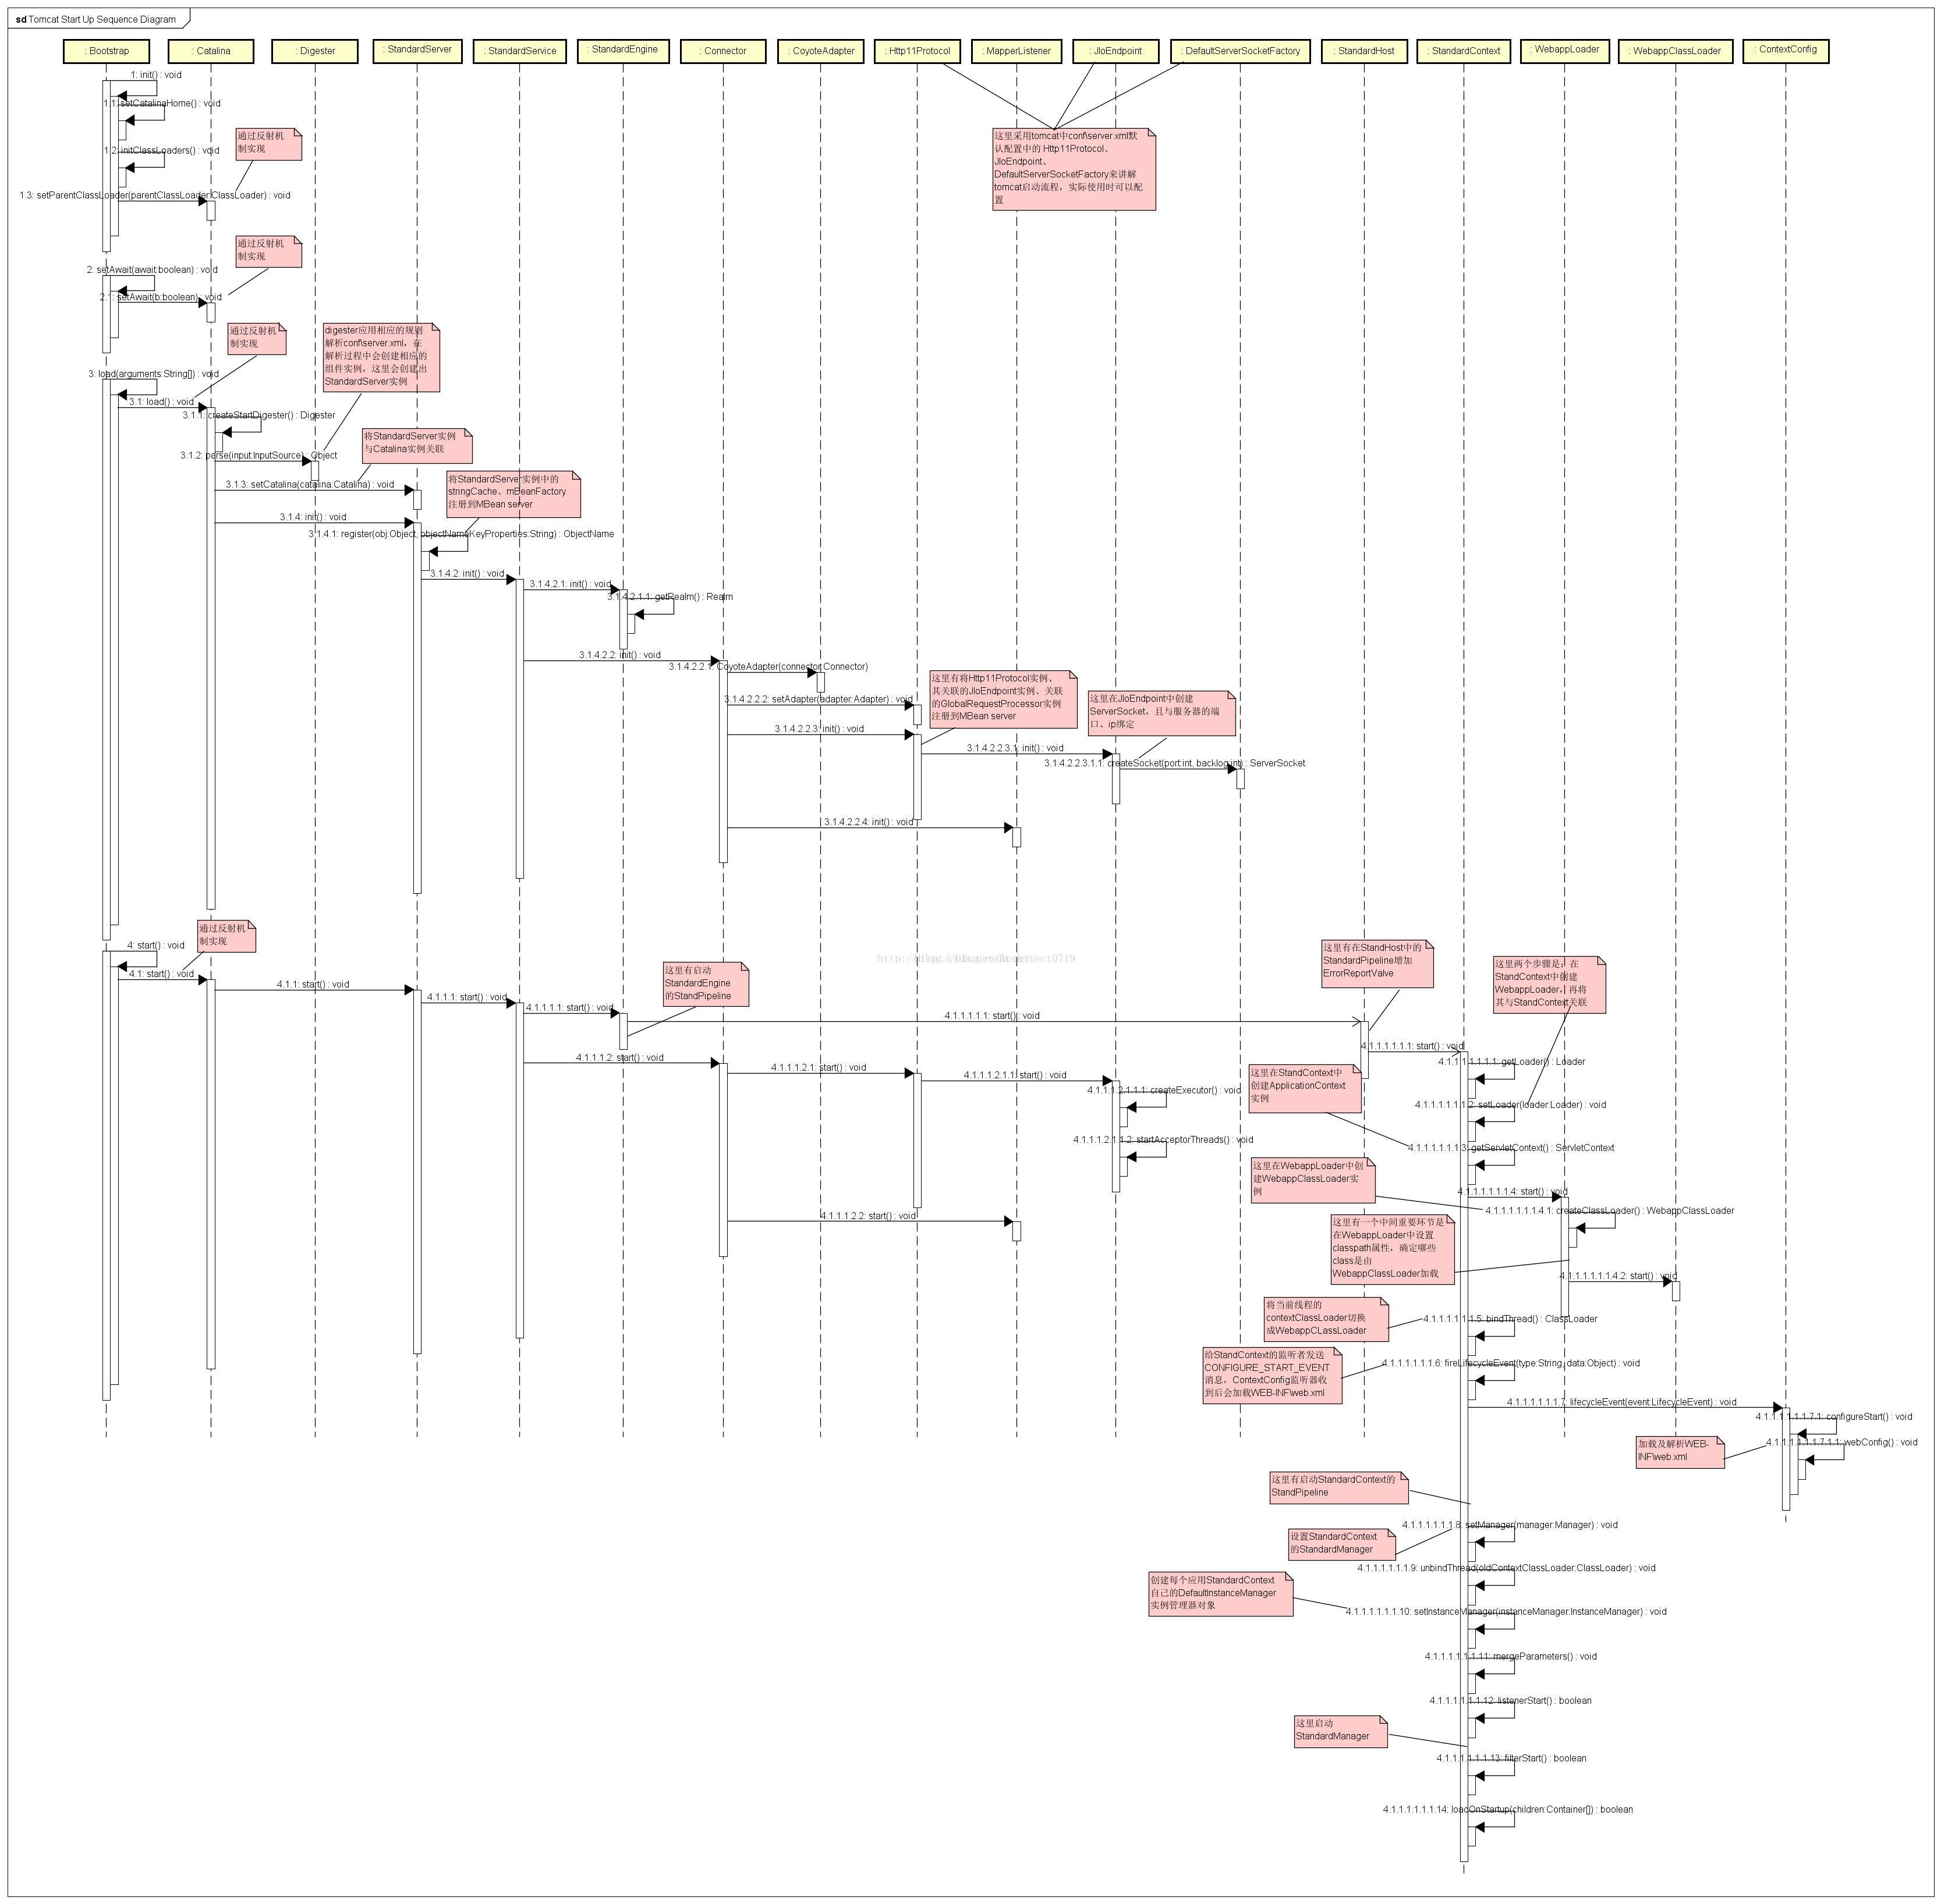Select the DefaultServerSocketFactory lifeline header
Viewport: 1941px width, 1904px height.
(x=1241, y=51)
